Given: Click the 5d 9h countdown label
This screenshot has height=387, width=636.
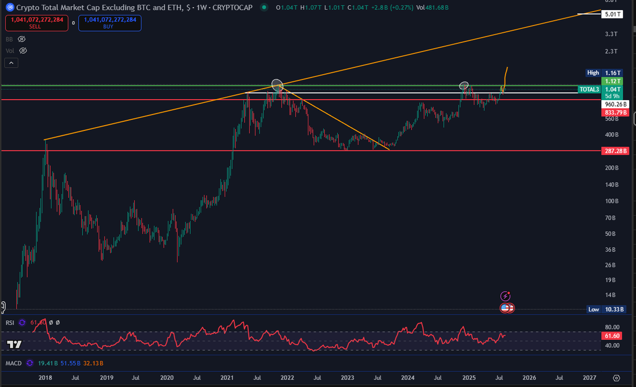Looking at the screenshot, I should pos(611,96).
